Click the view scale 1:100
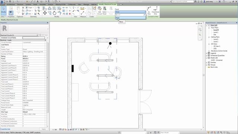Image resolution: width=238 pixels, height=134 pixels. pos(55,130)
